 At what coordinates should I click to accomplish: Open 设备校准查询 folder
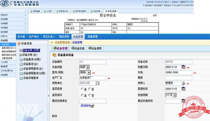click(x=31, y=78)
